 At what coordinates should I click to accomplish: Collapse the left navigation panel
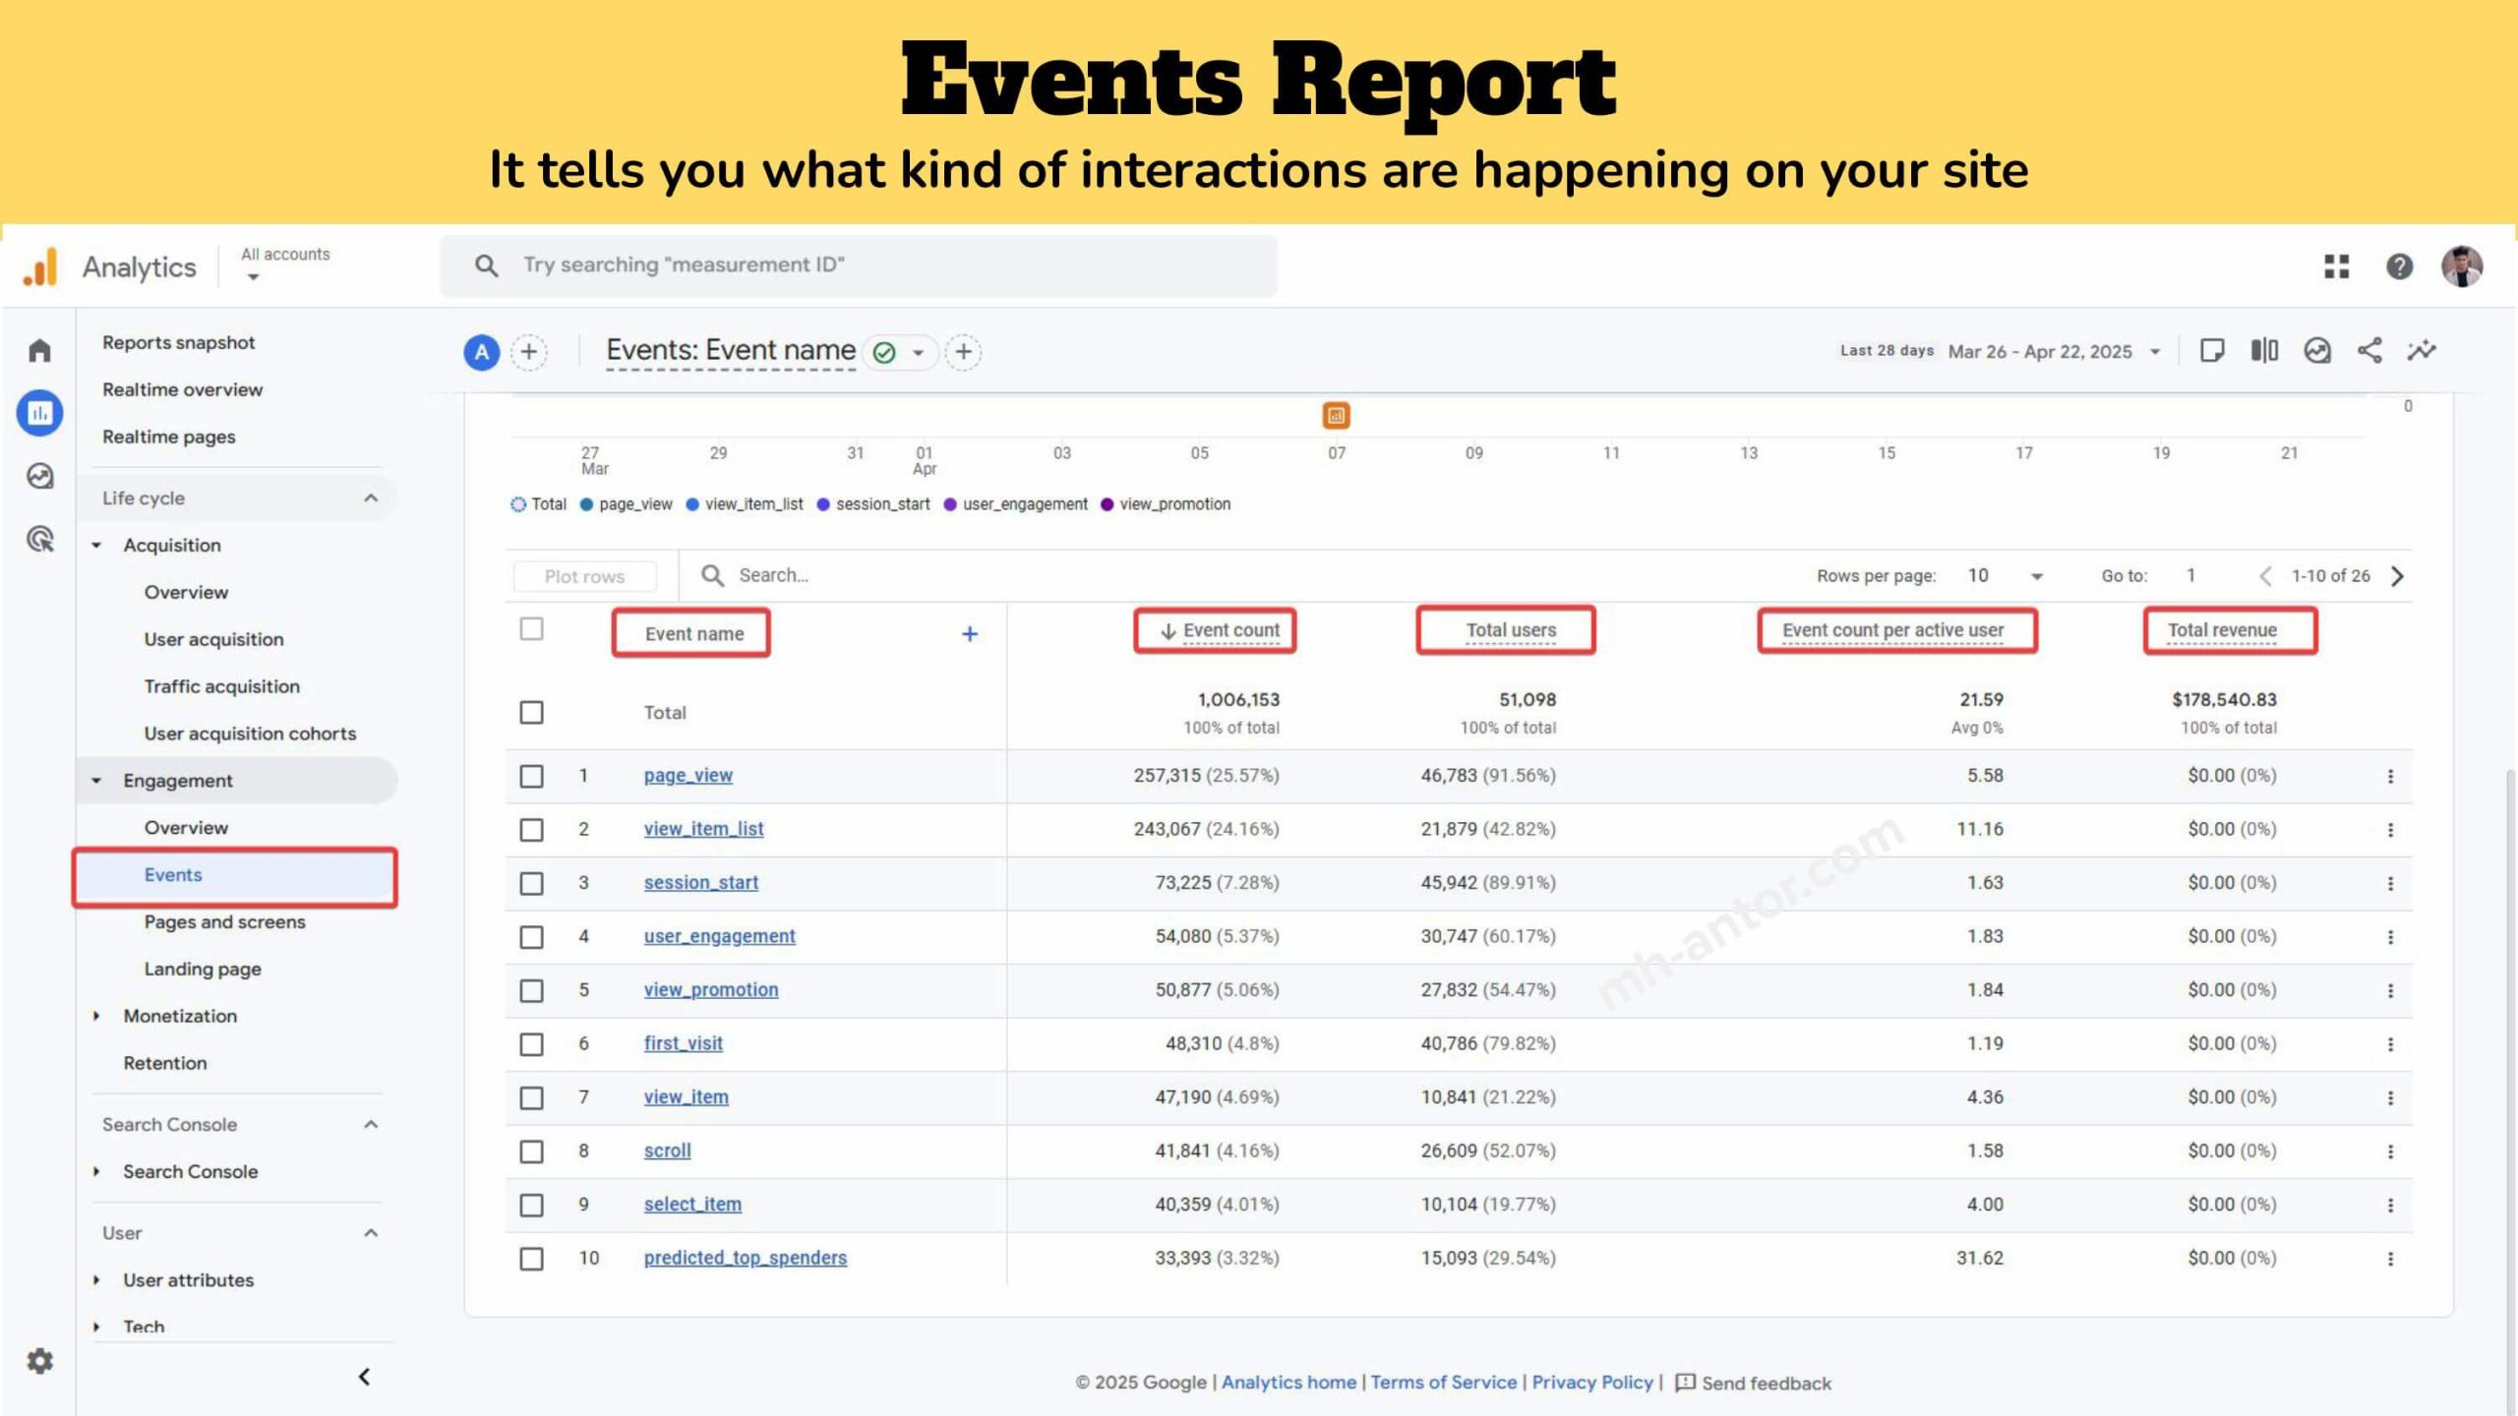(x=364, y=1377)
